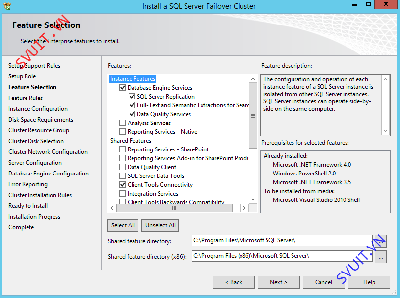
Task: Check Reporting Services Add-in for SharePoint
Action: pos(122,158)
